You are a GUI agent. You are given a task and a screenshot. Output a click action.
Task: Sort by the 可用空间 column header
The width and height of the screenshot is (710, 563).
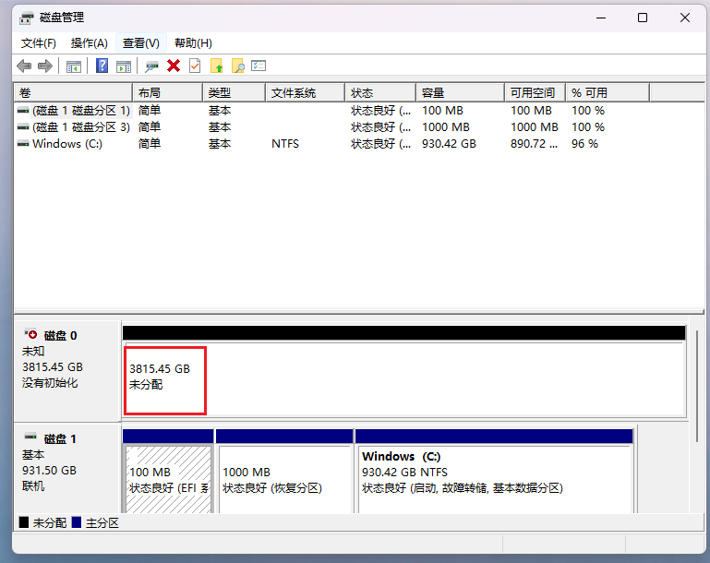click(536, 93)
